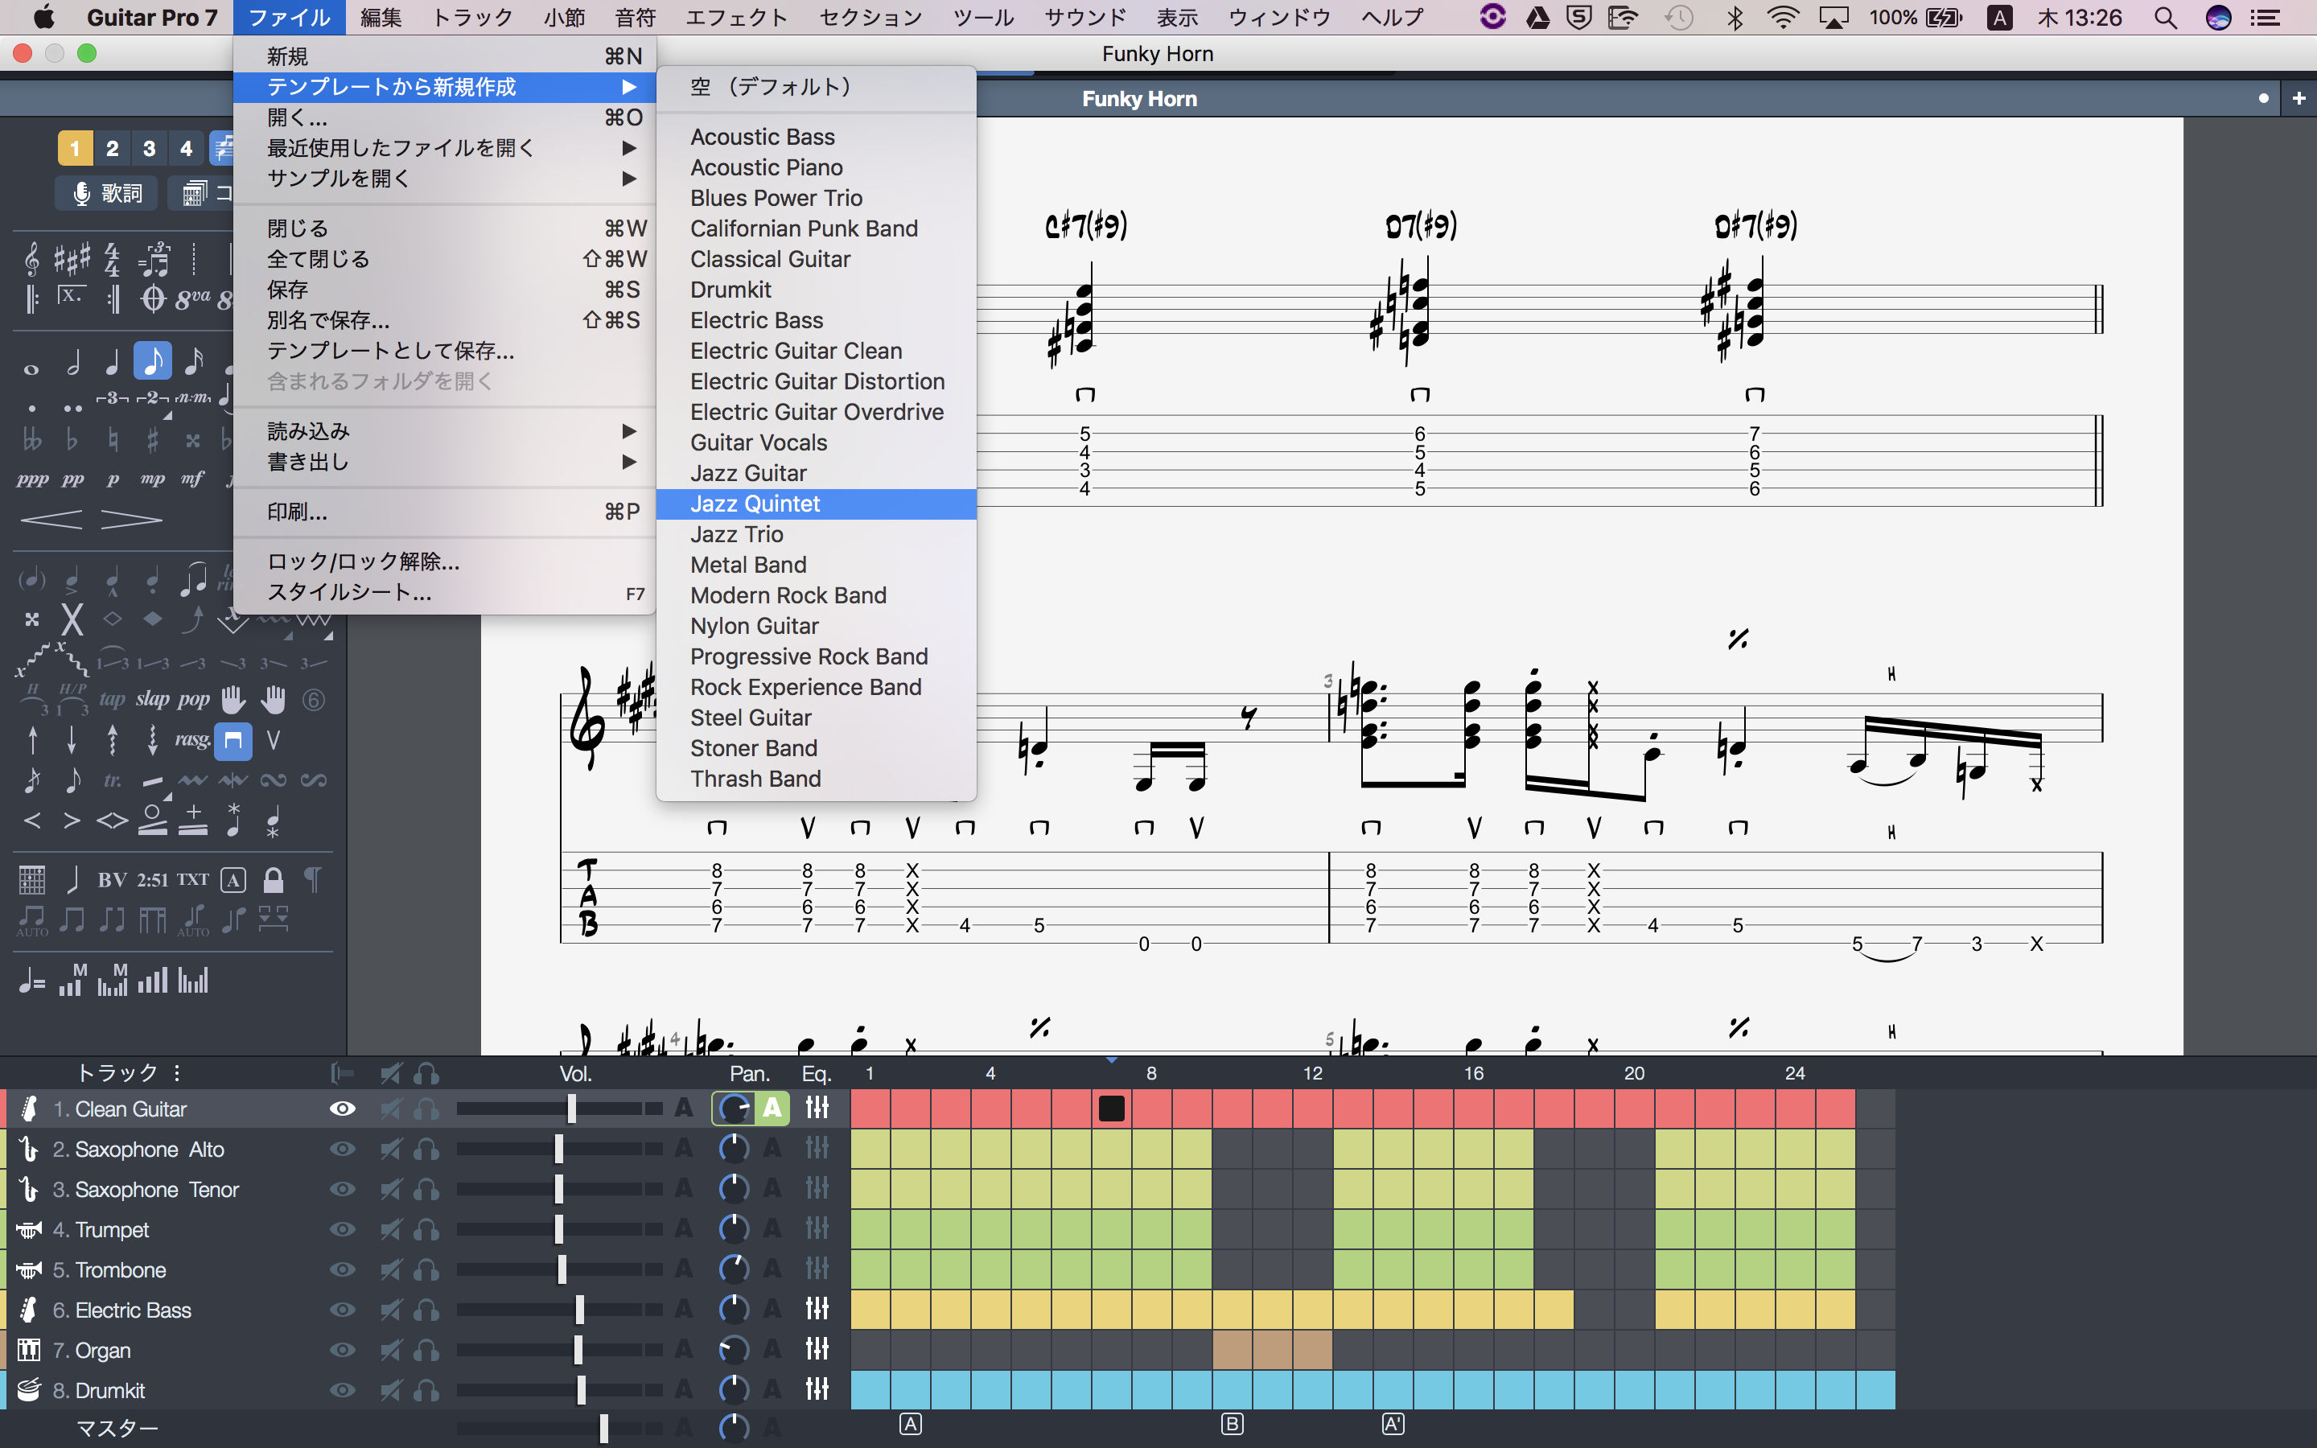Select the downstroke pickstroke icon
Screen dimensions: 2317x1448
coord(233,740)
